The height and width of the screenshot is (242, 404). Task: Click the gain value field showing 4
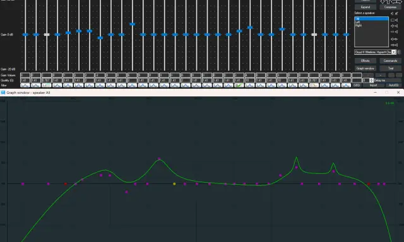250,75
